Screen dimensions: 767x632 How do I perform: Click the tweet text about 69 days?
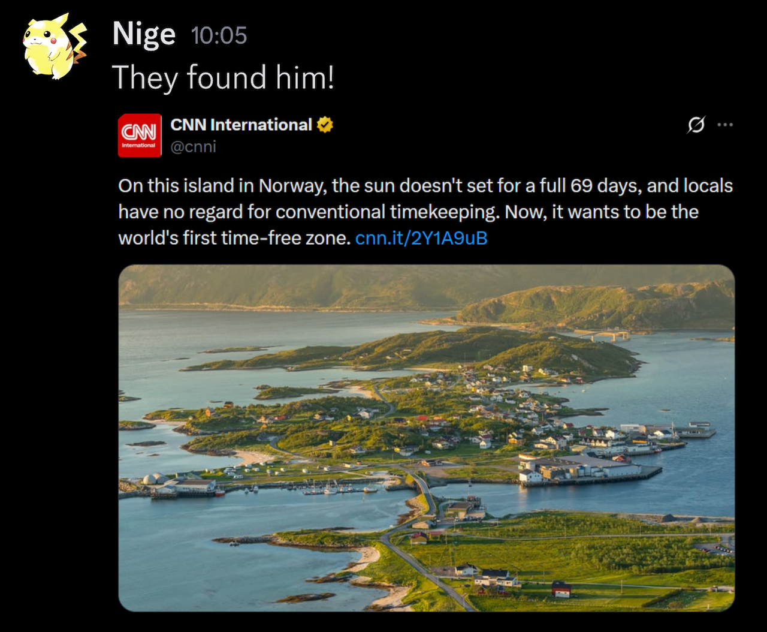(425, 212)
